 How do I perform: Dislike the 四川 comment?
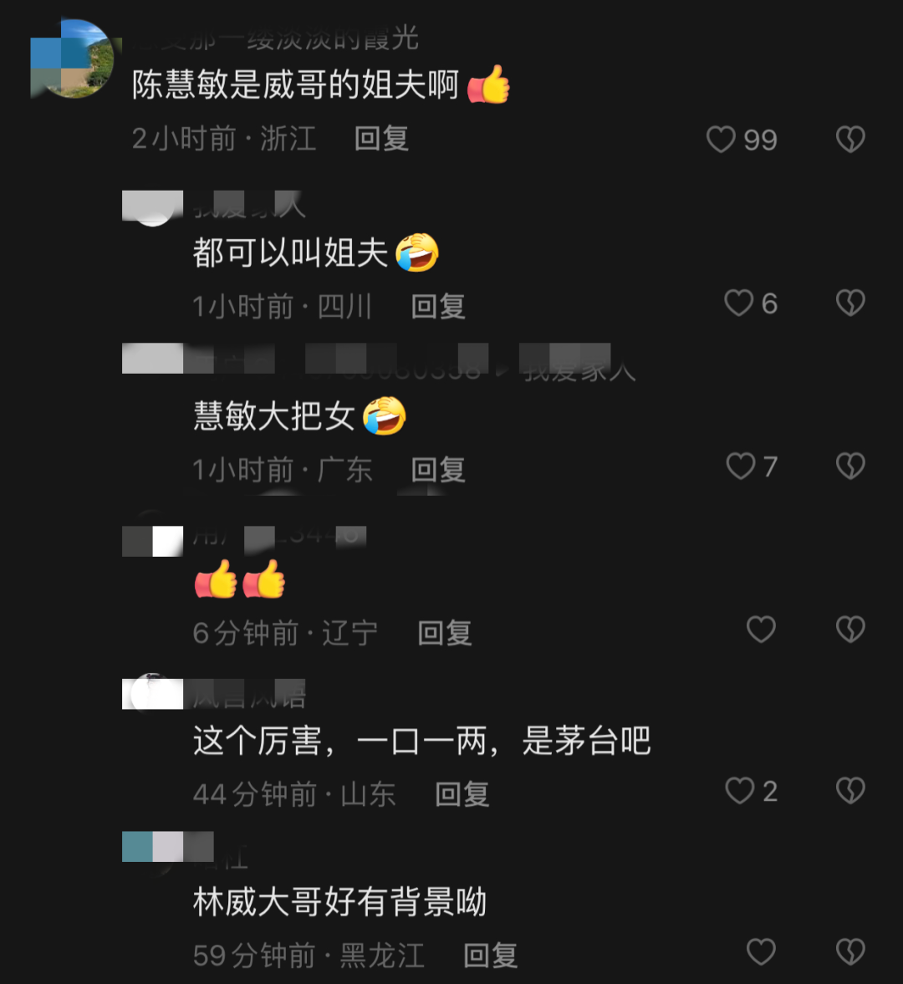click(850, 303)
